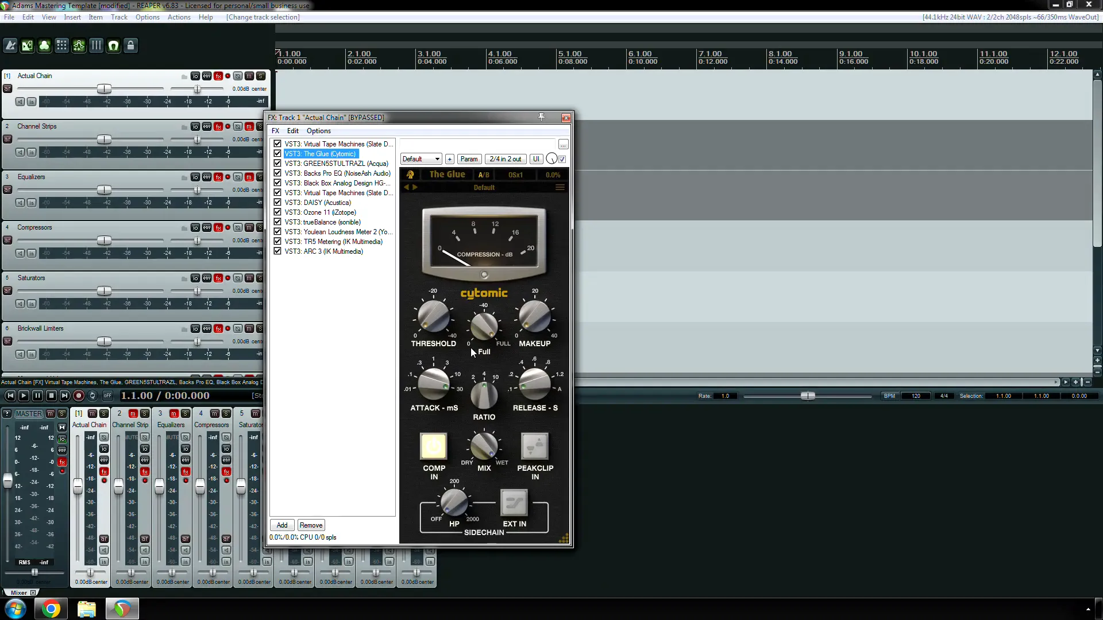Viewport: 1103px width, 620px height.
Task: Toggle PEAKCLIP IN button in The Glue
Action: [x=535, y=447]
